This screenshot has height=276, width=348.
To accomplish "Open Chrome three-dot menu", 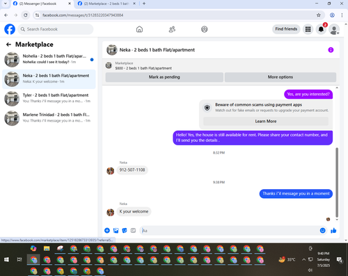I will (x=342, y=15).
